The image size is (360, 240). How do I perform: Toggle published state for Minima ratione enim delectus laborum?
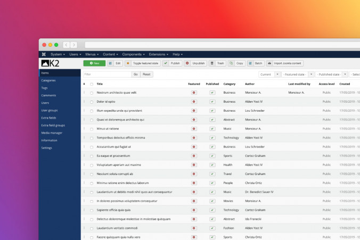tap(212, 183)
